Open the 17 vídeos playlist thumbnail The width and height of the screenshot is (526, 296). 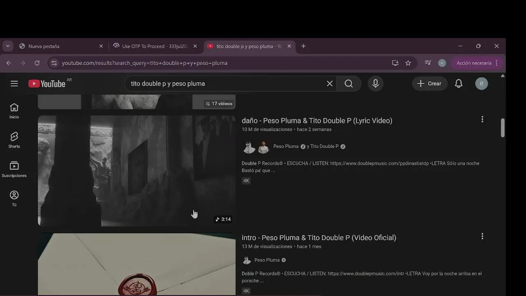click(x=136, y=102)
